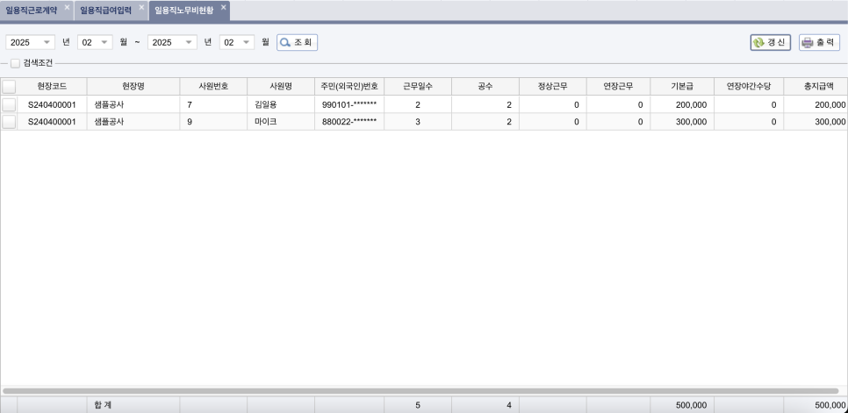
Task: Switch to the 일용직급여입력 tab
Action: [105, 11]
